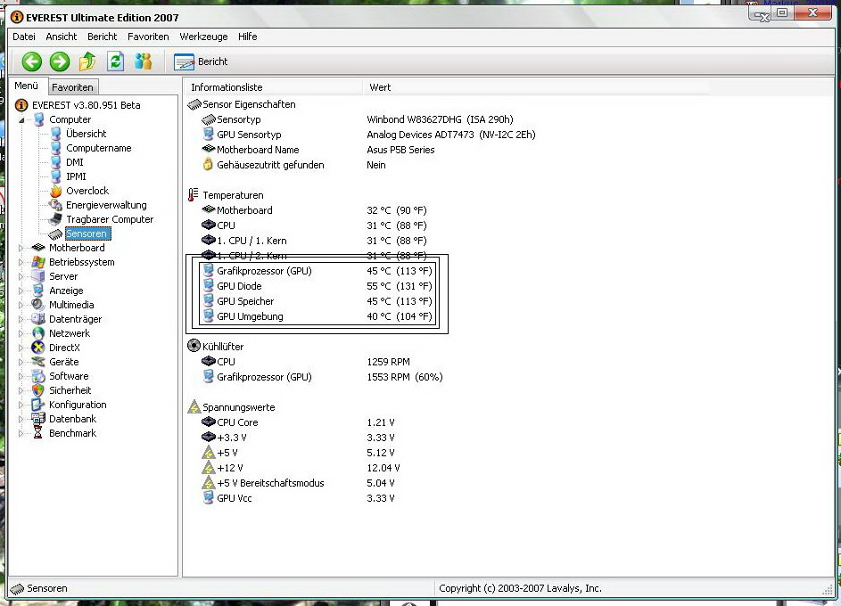Click the Sicherheit shield icon

click(x=38, y=390)
